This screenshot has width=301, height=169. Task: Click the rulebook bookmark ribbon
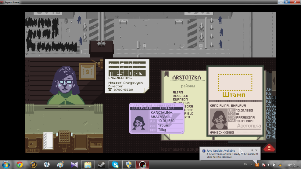166,74
